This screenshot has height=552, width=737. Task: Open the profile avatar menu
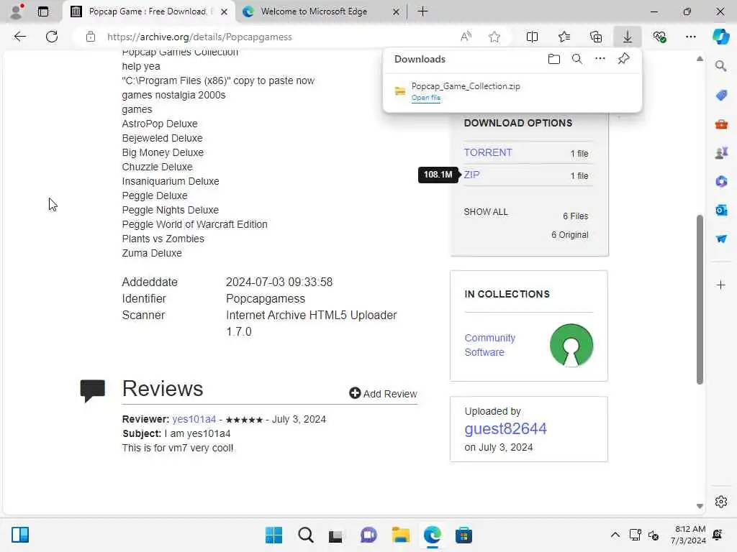coord(17,11)
